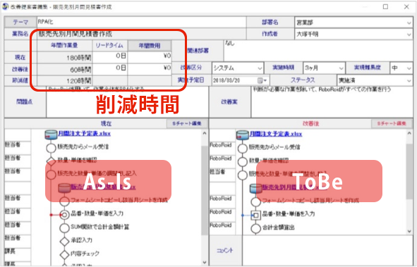Select the diamond node 数量・単価を確認 in 現在 chart
The width and height of the screenshot is (417, 267).
(x=51, y=161)
